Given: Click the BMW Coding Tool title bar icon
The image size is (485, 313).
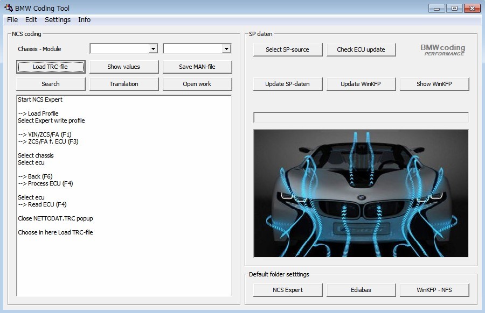Looking at the screenshot, I should 9,8.
